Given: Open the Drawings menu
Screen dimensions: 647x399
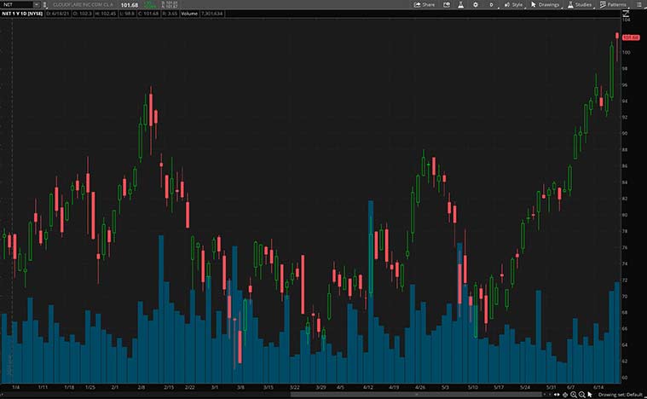Looking at the screenshot, I should click(546, 4).
